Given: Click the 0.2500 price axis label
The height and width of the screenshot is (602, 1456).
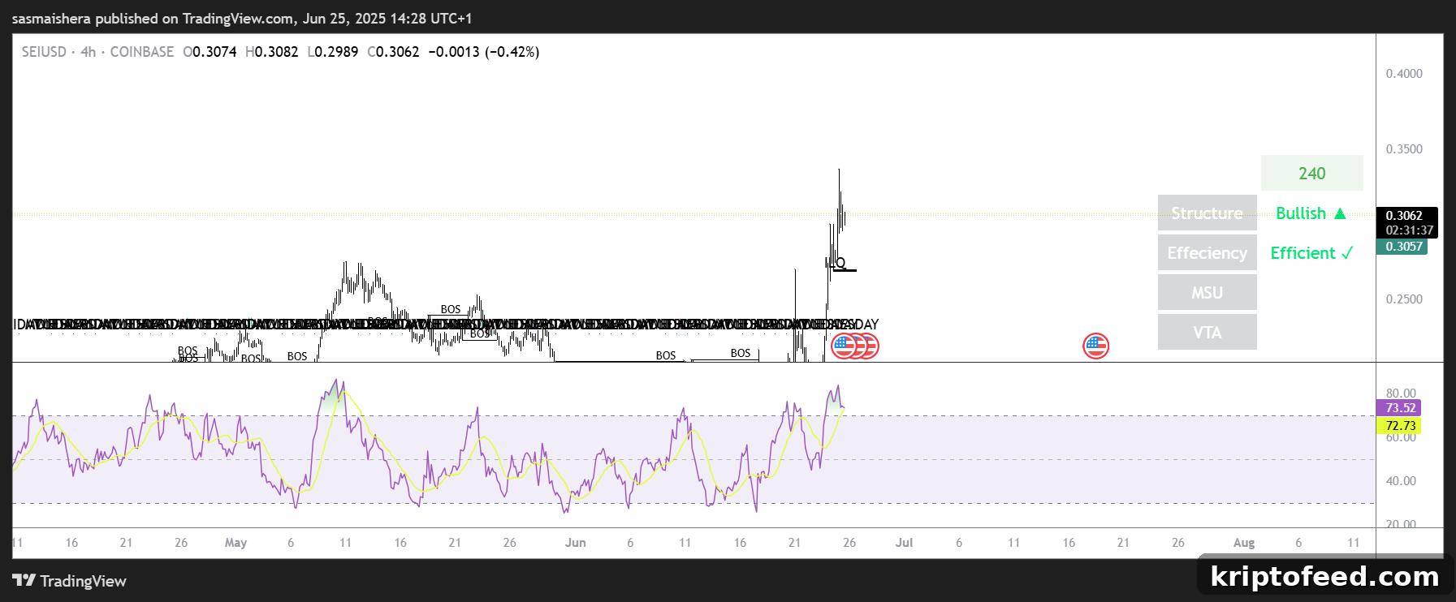Looking at the screenshot, I should 1404,299.
